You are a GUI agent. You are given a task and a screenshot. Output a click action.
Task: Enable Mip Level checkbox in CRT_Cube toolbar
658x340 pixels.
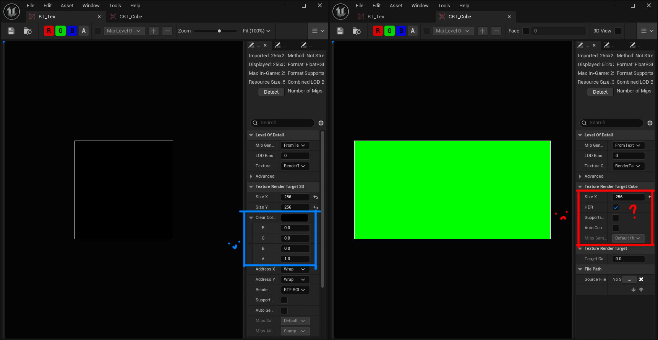coord(427,31)
